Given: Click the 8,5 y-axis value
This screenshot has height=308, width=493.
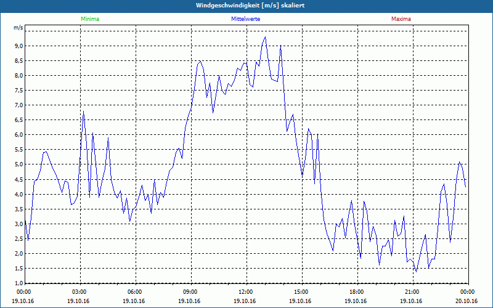Looking at the screenshot, I should [x=19, y=60].
